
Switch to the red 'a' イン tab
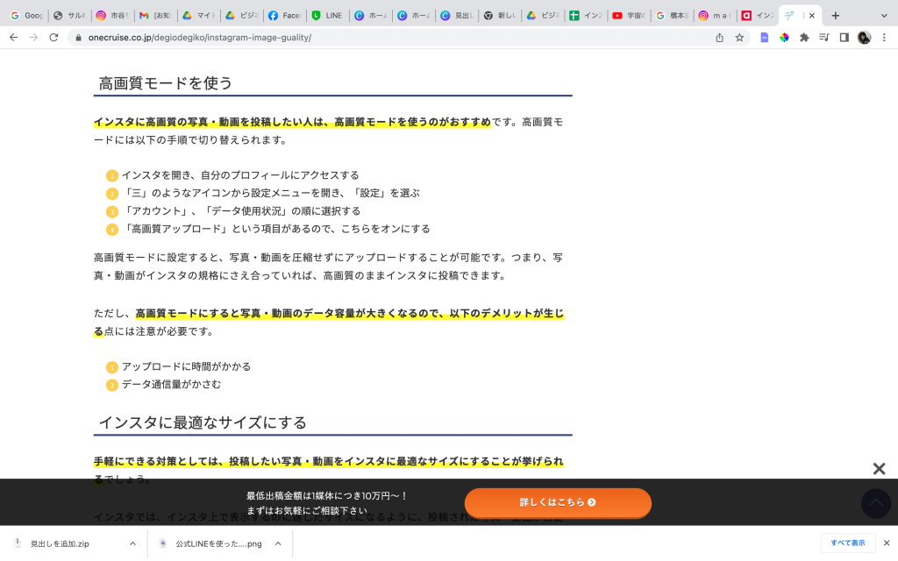coord(757,16)
